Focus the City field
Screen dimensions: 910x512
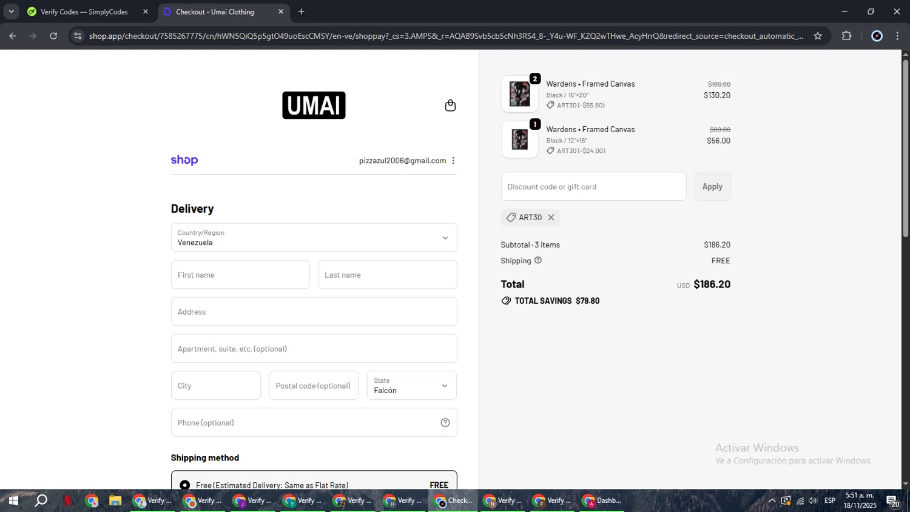tap(216, 386)
